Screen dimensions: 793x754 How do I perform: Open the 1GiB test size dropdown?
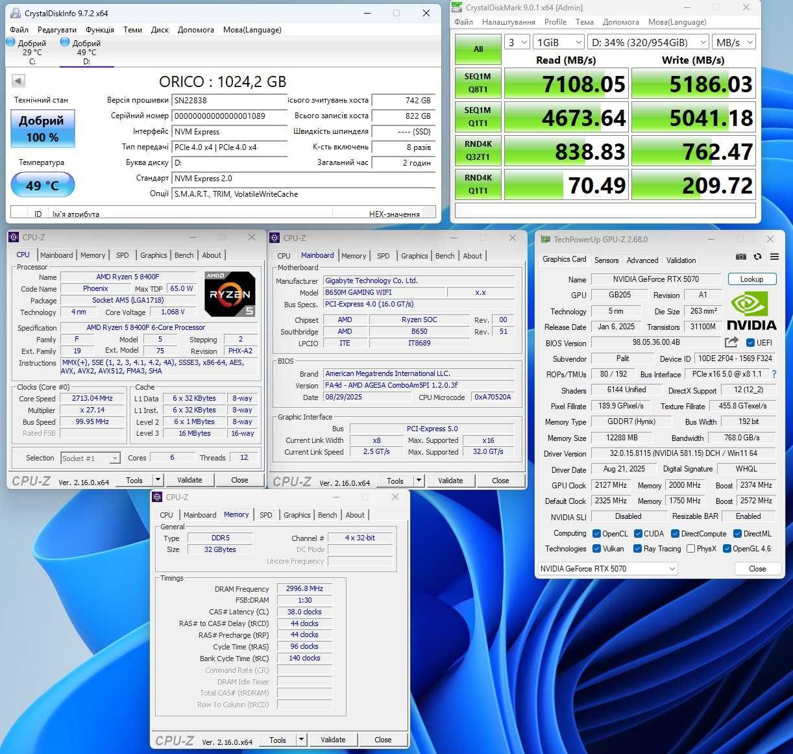coord(559,42)
